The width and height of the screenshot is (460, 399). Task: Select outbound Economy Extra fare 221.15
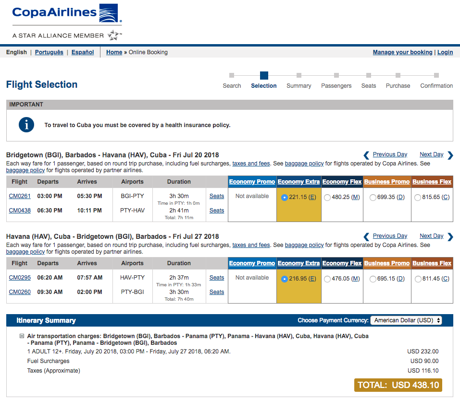click(284, 198)
